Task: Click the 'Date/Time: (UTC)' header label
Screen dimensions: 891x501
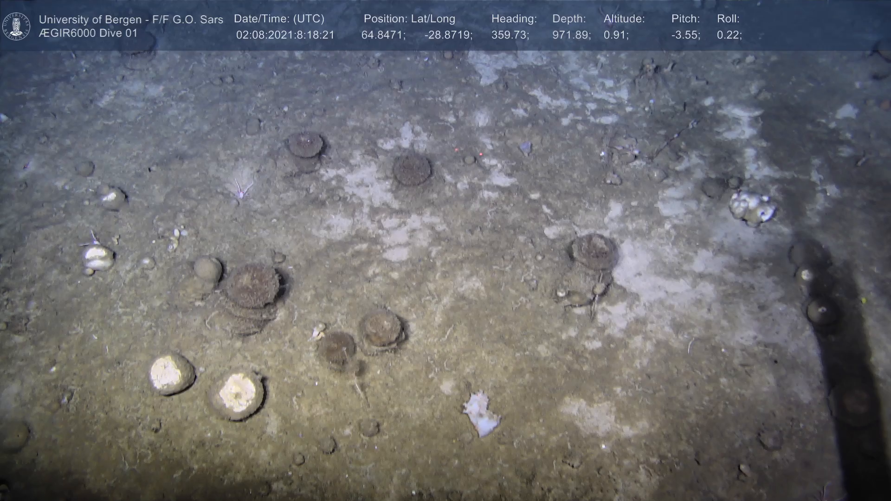Action: (x=279, y=19)
